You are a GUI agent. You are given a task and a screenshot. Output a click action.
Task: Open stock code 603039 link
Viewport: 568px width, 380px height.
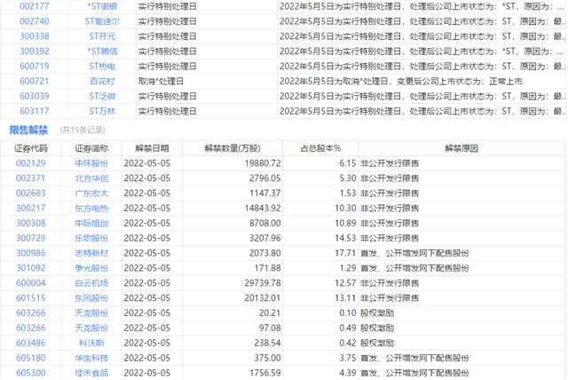pyautogui.click(x=34, y=96)
